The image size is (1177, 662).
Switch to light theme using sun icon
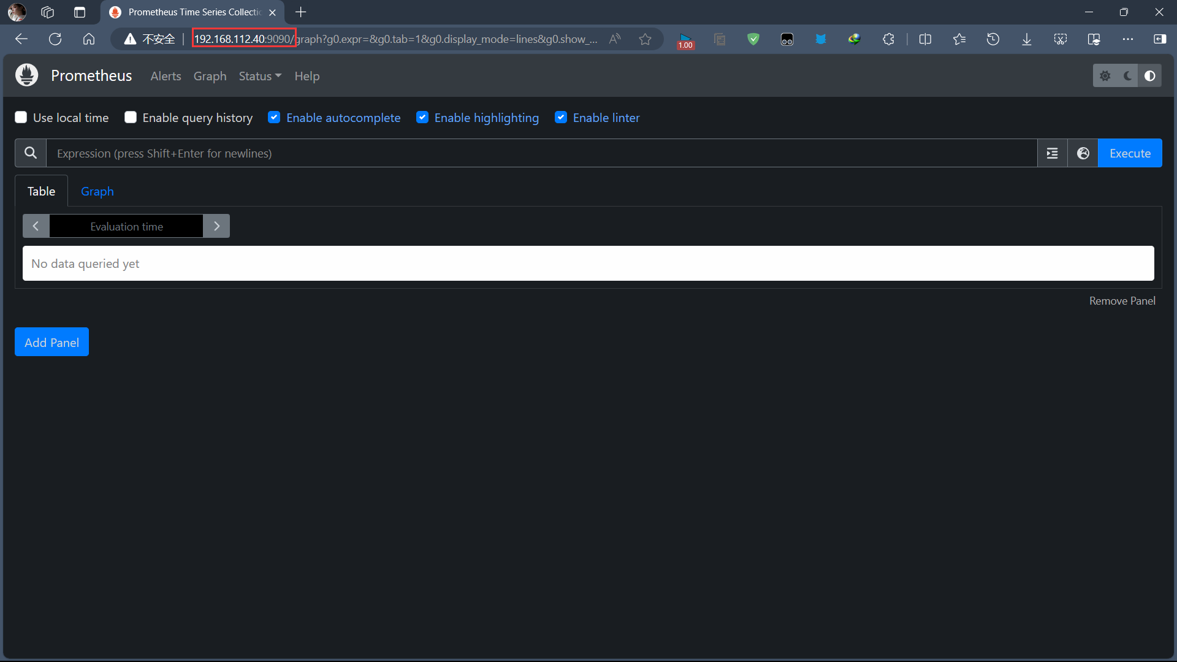(x=1105, y=75)
